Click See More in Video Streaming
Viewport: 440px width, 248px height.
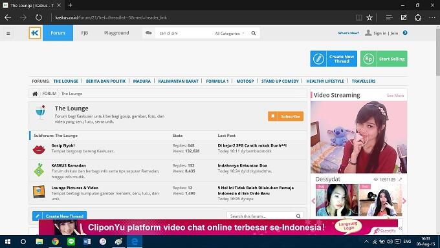395,96
